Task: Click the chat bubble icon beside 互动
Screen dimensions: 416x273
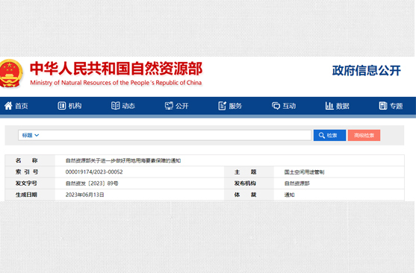Action: [x=276, y=106]
